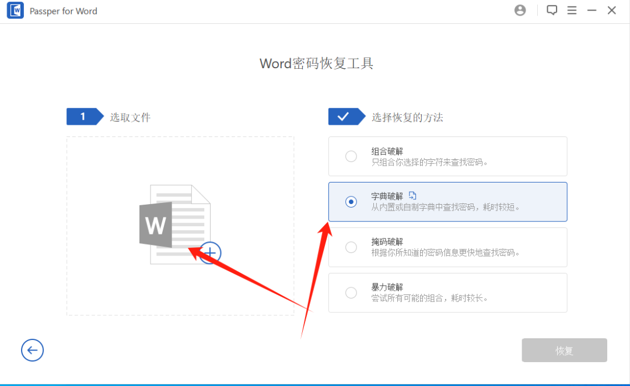Image resolution: width=630 pixels, height=386 pixels.
Task: Click the text 从内置或自制字典中查找密码，耗时较短。
Action: tap(446, 207)
